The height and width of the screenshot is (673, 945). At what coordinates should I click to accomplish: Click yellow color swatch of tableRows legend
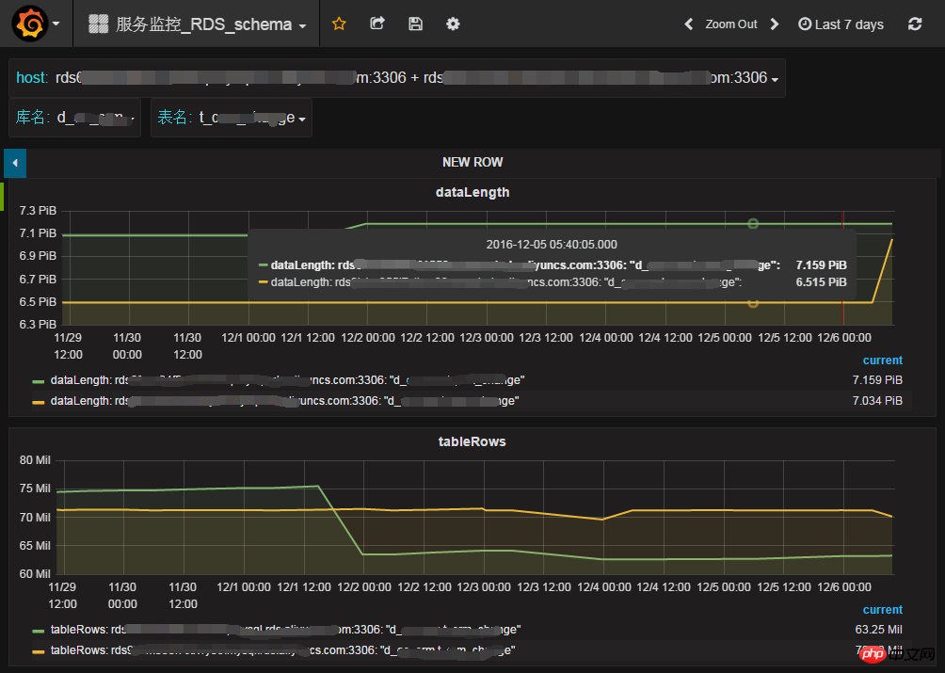pos(39,651)
